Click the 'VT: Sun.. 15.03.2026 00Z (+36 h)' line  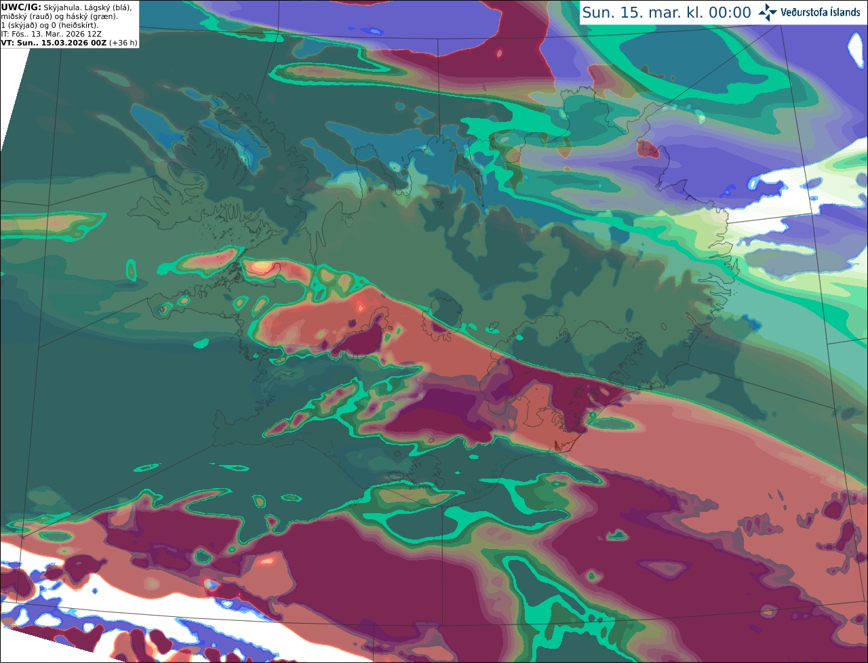pyautogui.click(x=69, y=43)
